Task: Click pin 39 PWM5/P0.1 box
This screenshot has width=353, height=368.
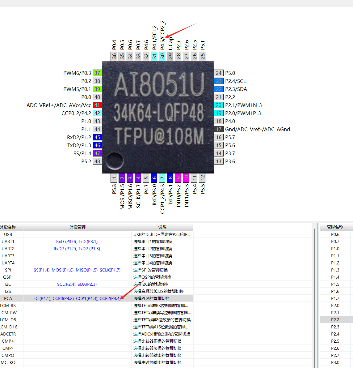Action: click(97, 89)
